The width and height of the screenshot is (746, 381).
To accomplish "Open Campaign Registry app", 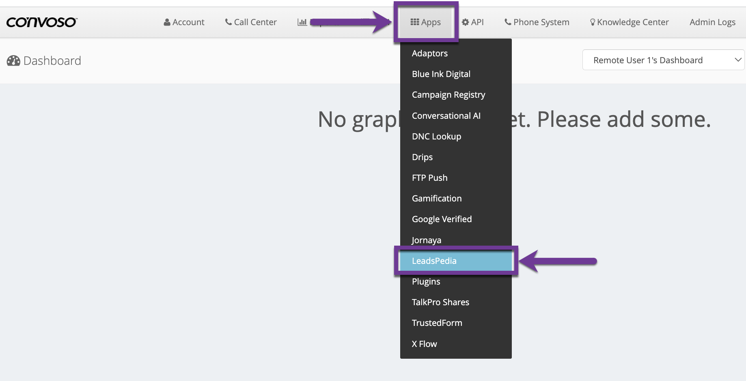I will point(448,95).
